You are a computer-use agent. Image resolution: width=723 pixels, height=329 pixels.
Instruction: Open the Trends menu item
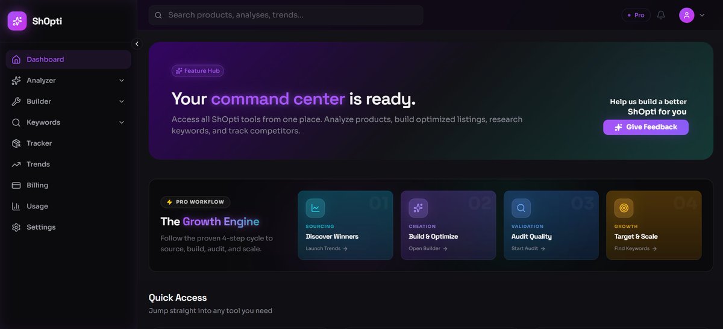pyautogui.click(x=68, y=164)
